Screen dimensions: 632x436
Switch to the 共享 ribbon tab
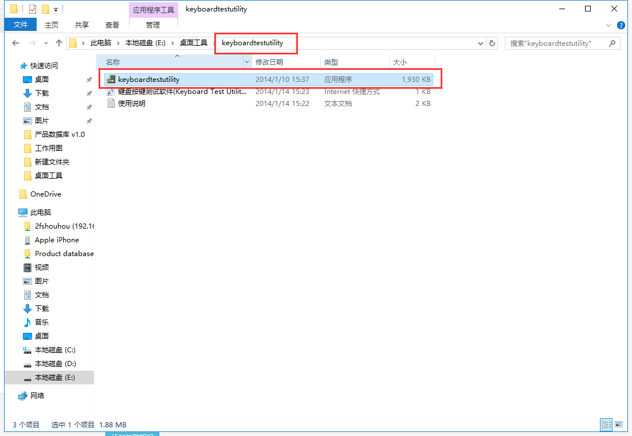[x=82, y=25]
